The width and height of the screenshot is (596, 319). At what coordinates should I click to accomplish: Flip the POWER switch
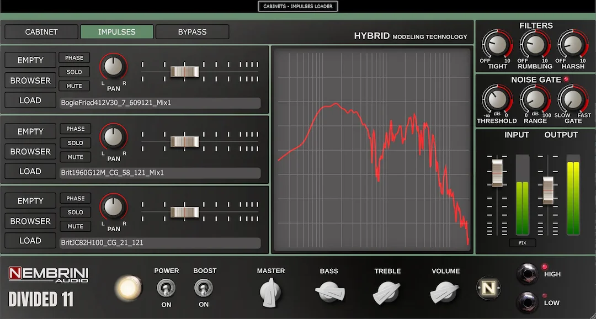(x=166, y=288)
